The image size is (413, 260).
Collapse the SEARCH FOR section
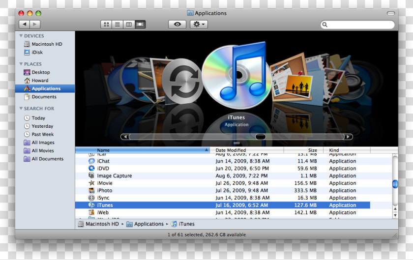[x=21, y=108]
